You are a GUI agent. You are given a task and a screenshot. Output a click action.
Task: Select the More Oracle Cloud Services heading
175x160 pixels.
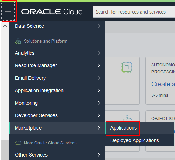50,143
